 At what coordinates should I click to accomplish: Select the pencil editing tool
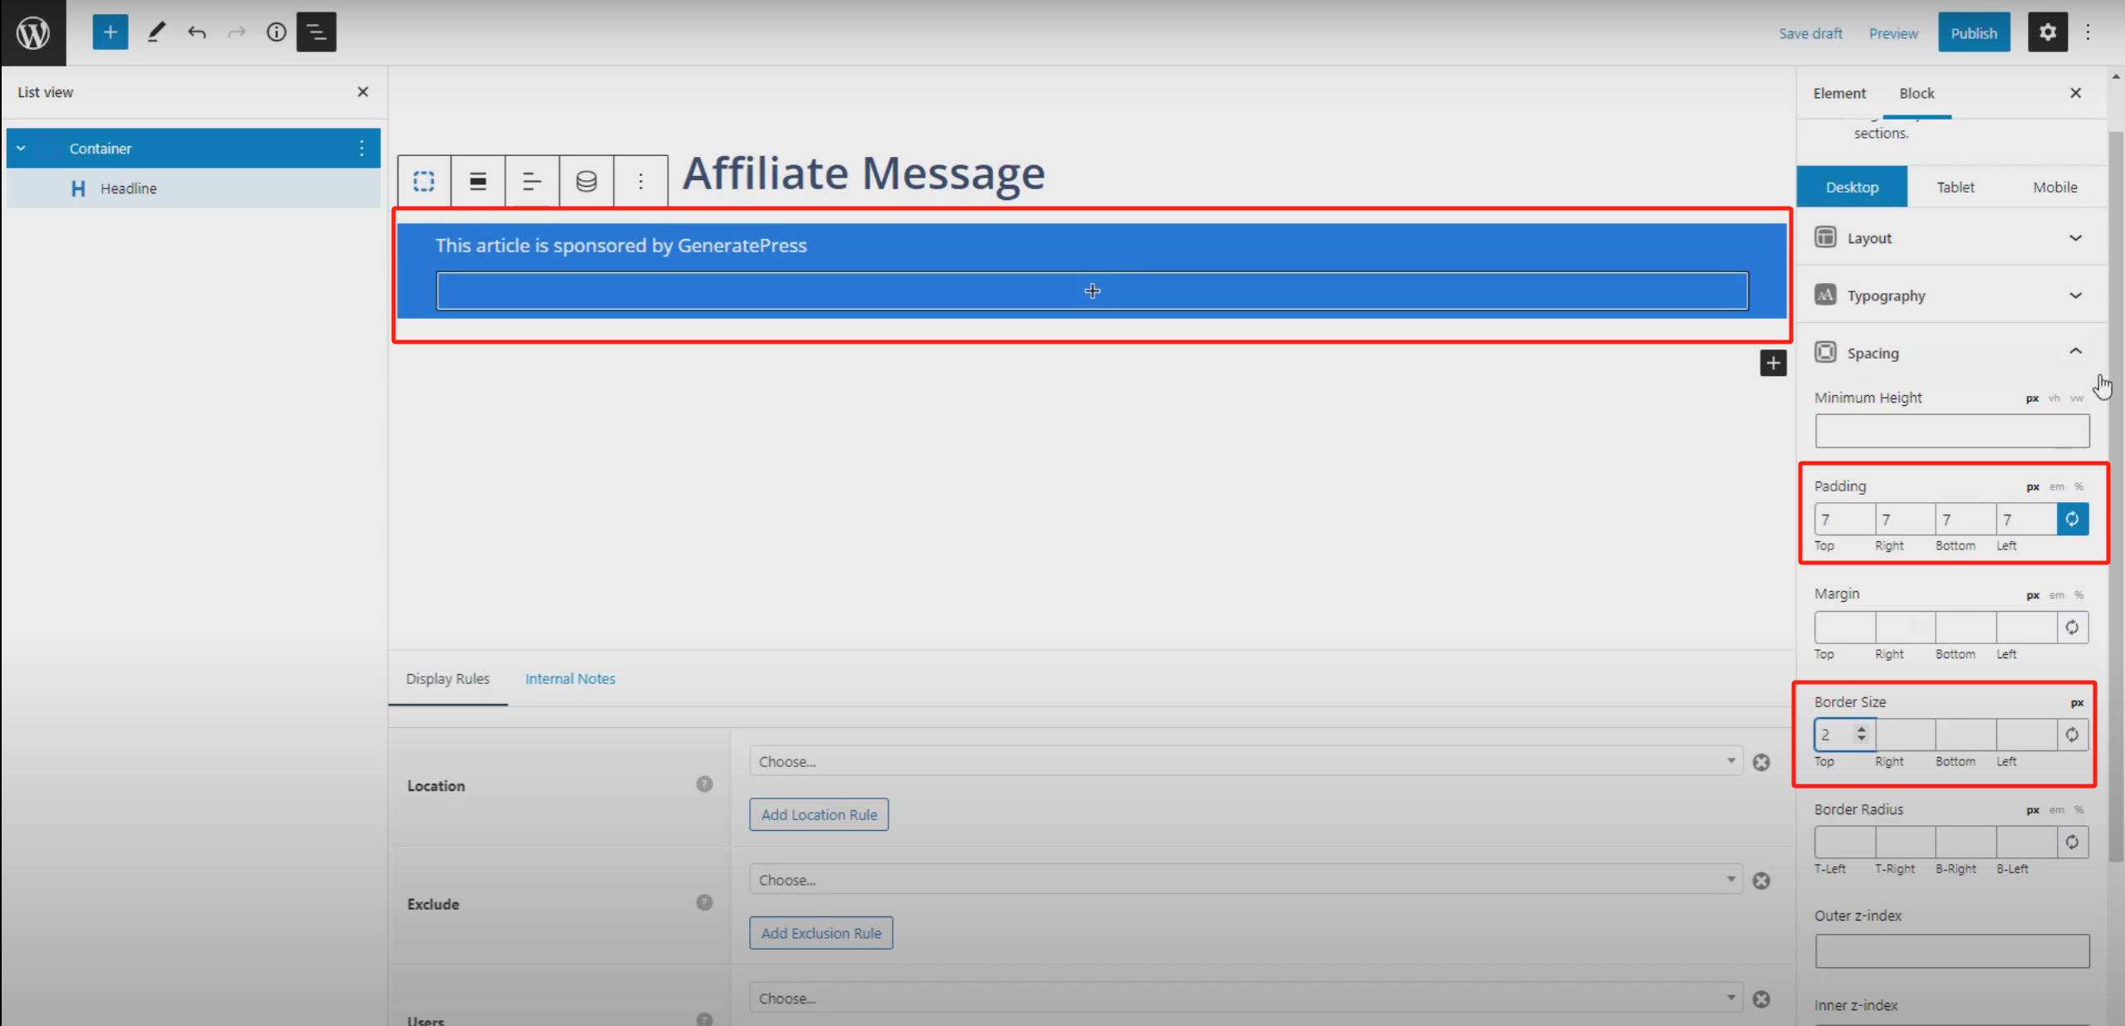155,32
